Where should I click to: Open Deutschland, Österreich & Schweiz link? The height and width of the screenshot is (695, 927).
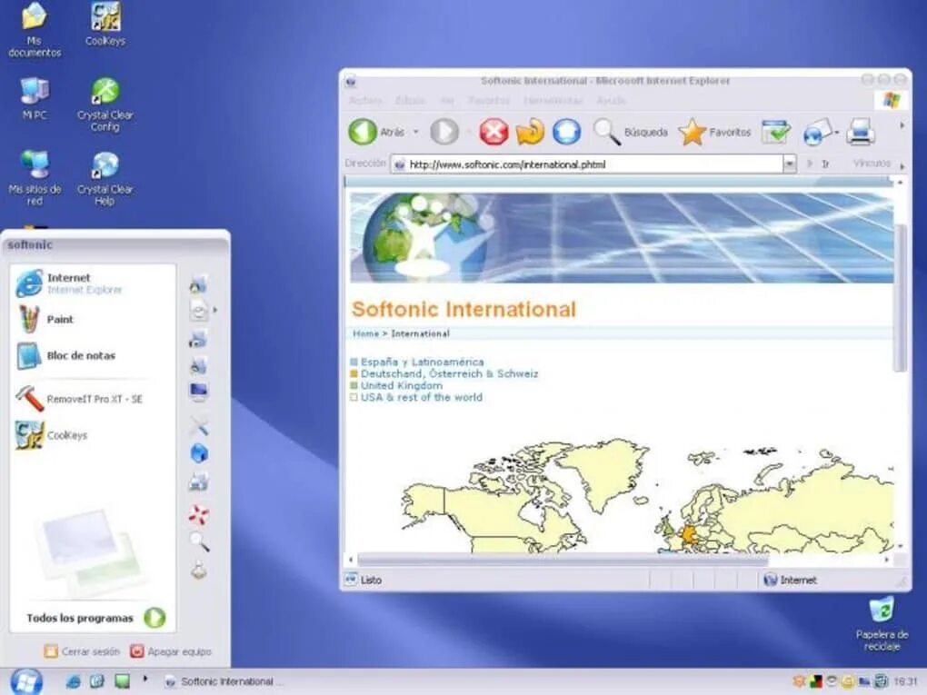coord(449,373)
